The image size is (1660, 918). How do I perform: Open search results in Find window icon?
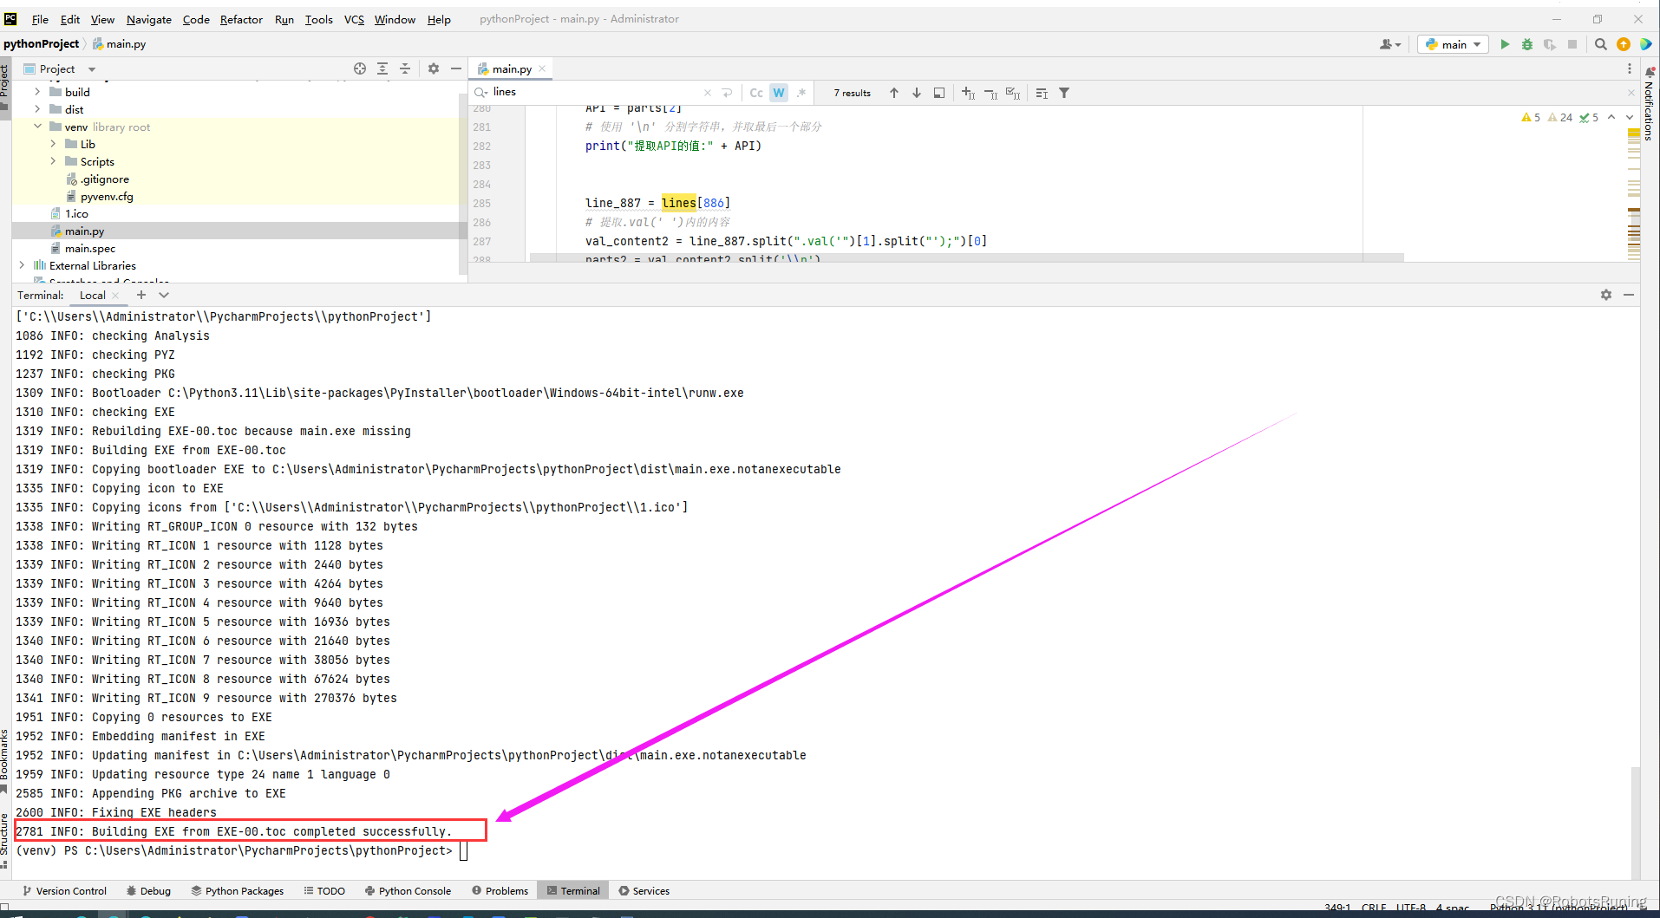tap(1042, 93)
